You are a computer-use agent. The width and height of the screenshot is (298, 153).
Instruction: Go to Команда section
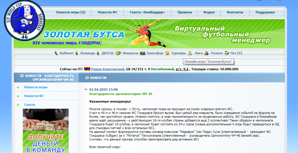[x=88, y=53]
